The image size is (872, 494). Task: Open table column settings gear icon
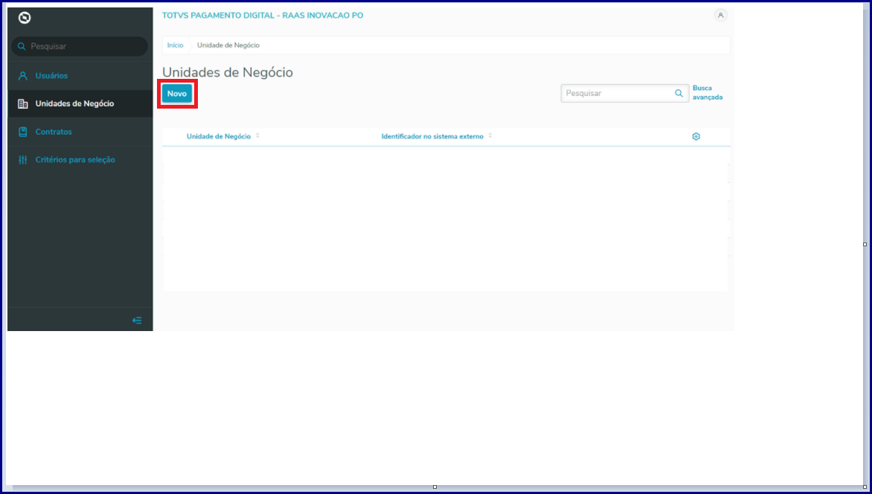click(696, 136)
